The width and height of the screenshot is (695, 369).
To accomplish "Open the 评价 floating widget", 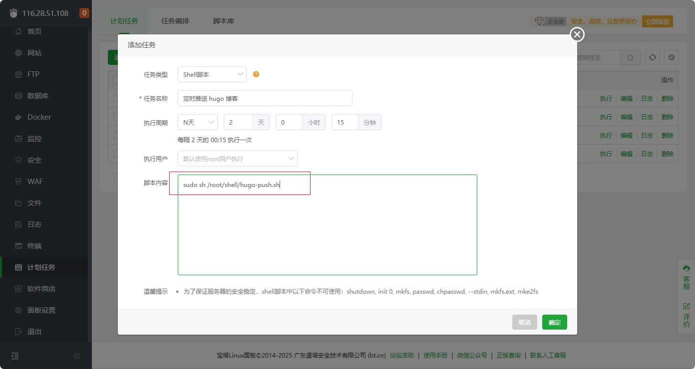I will (x=687, y=315).
